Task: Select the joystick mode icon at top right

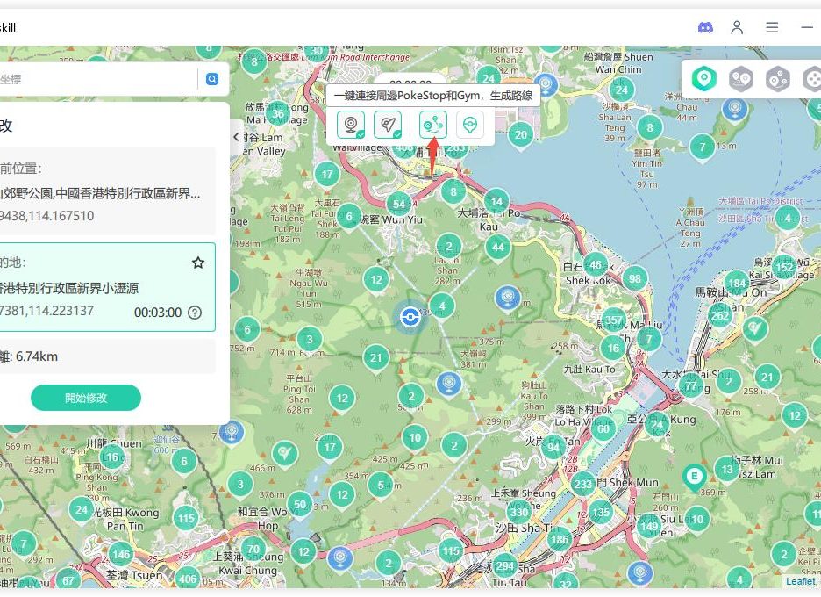Action: click(811, 80)
